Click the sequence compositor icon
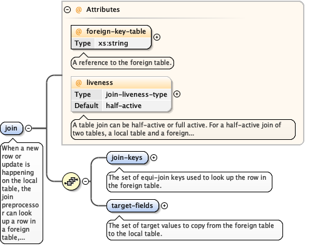 (71, 181)
